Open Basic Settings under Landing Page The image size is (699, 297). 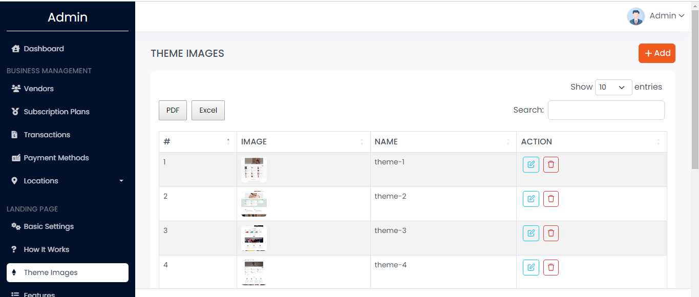click(x=48, y=226)
